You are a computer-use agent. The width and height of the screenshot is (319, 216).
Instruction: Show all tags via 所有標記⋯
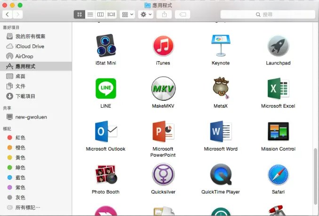(x=36, y=208)
